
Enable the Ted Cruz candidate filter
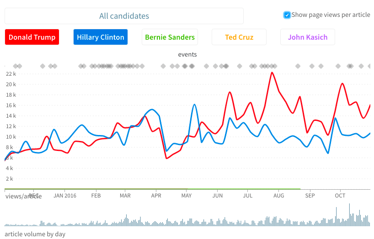coord(239,37)
